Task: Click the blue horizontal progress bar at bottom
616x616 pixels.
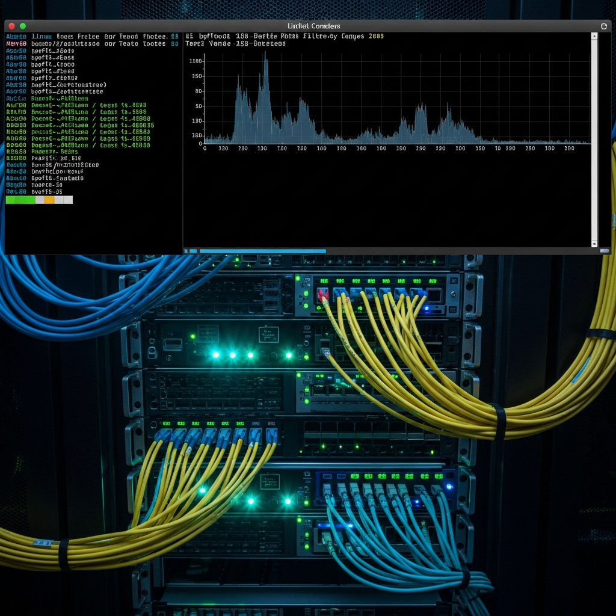Action: 263,251
